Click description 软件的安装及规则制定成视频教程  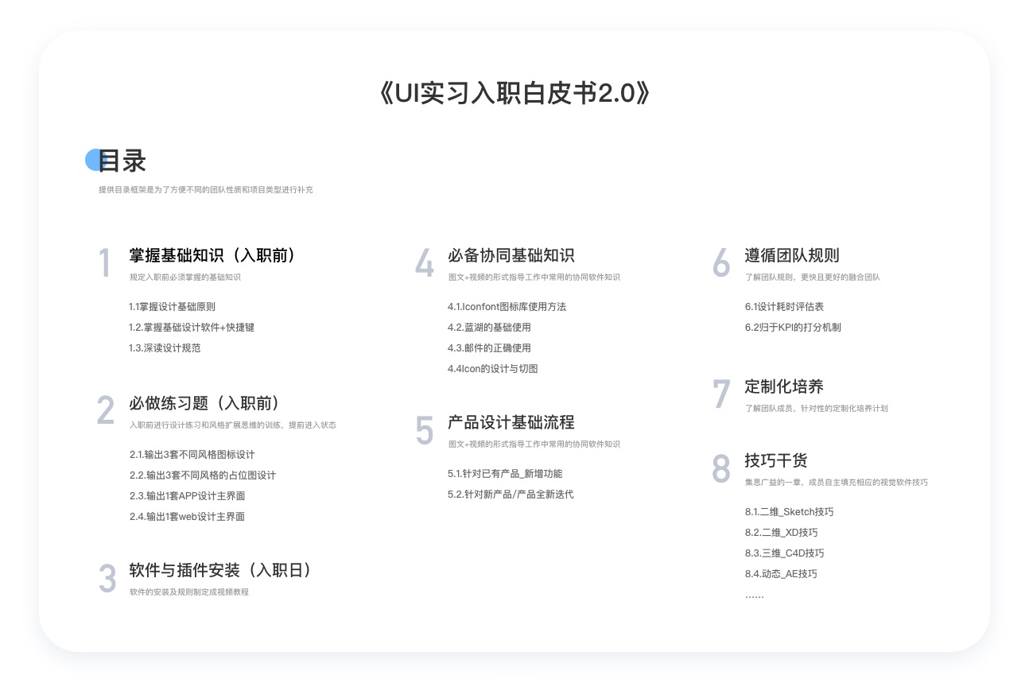[189, 592]
